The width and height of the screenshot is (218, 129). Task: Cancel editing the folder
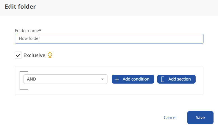(x=170, y=118)
